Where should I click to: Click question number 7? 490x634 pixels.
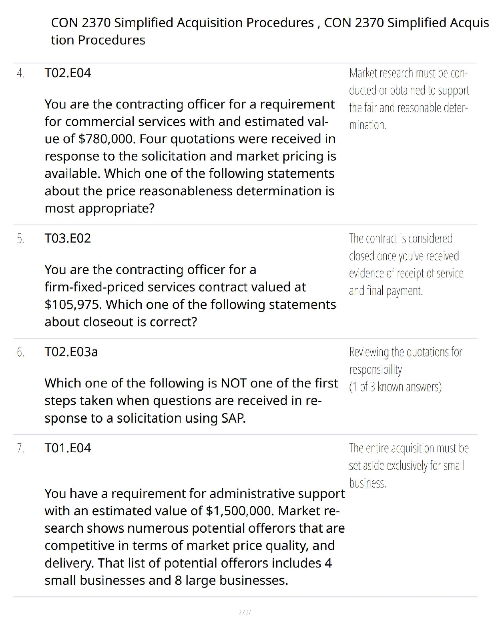point(20,448)
